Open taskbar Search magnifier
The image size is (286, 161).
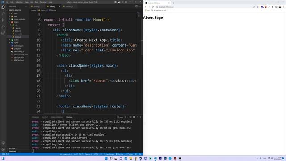(x=111, y=158)
